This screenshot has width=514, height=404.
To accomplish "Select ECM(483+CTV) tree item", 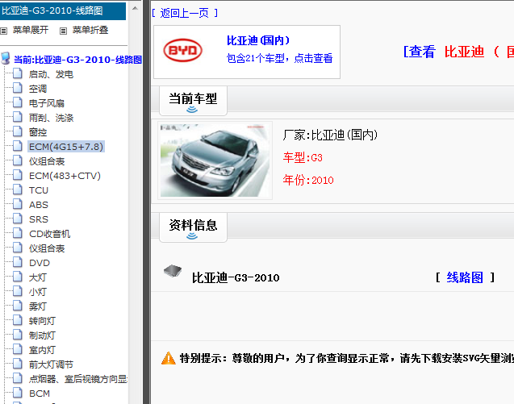I will (x=65, y=176).
